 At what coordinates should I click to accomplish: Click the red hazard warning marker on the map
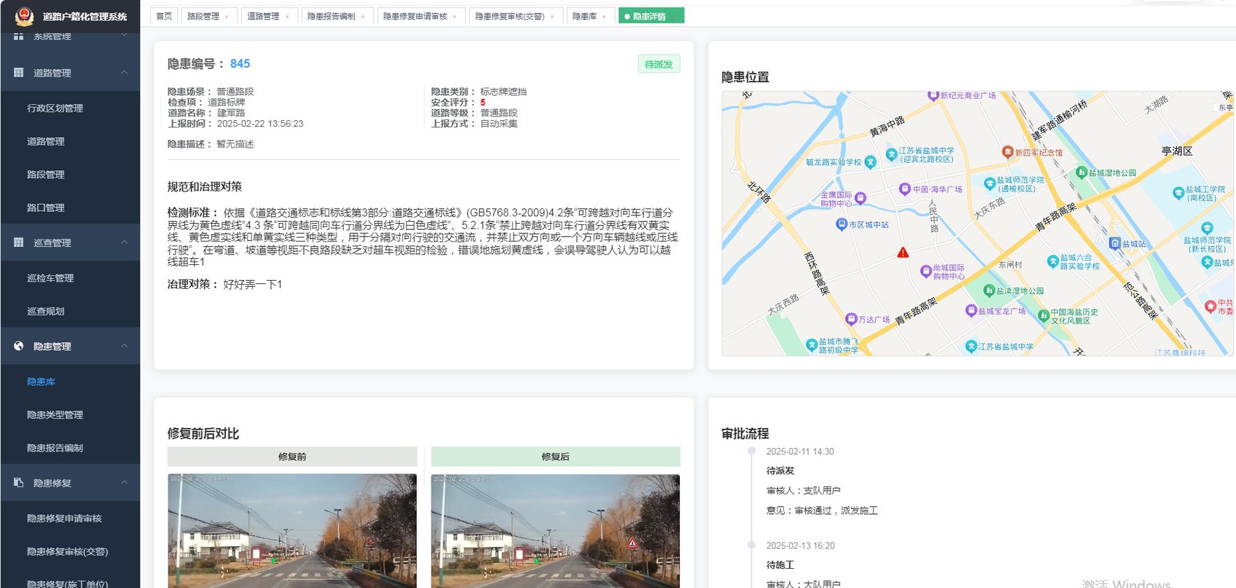(x=903, y=252)
